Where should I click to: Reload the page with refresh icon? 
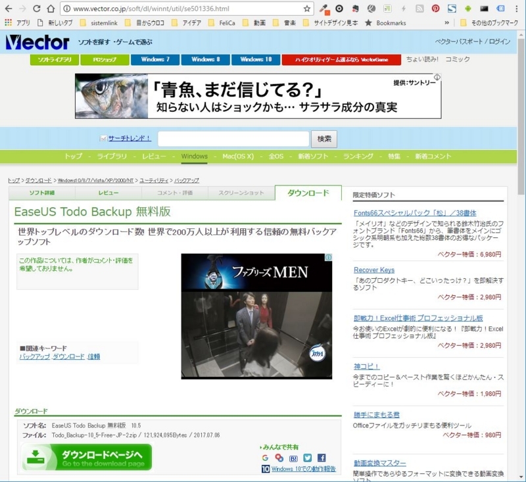point(36,9)
